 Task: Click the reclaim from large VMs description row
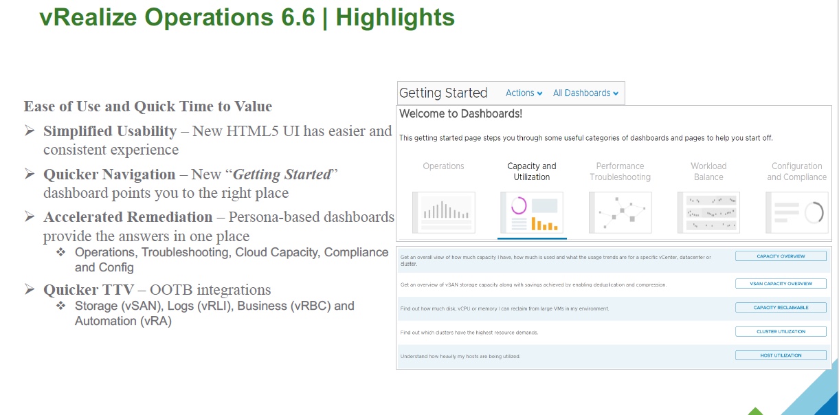(x=504, y=309)
